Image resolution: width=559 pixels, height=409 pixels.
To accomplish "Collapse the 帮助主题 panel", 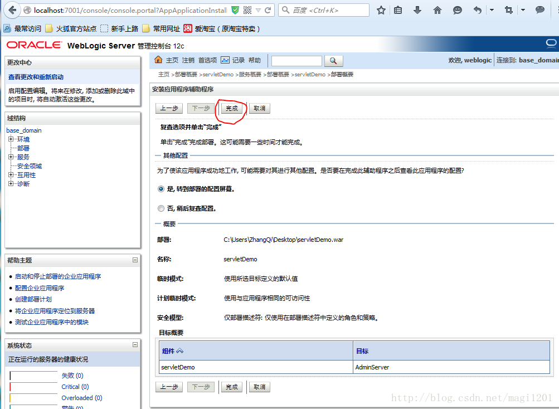I will [x=135, y=260].
